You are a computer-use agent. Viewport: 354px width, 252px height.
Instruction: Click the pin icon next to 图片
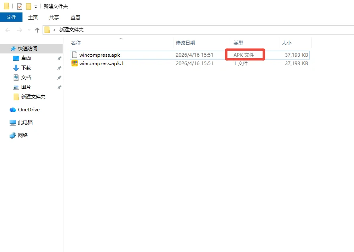click(x=59, y=87)
